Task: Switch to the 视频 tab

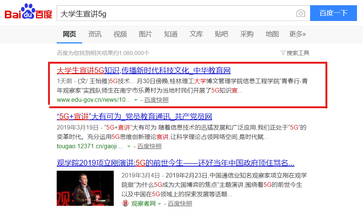Action: pos(120,34)
